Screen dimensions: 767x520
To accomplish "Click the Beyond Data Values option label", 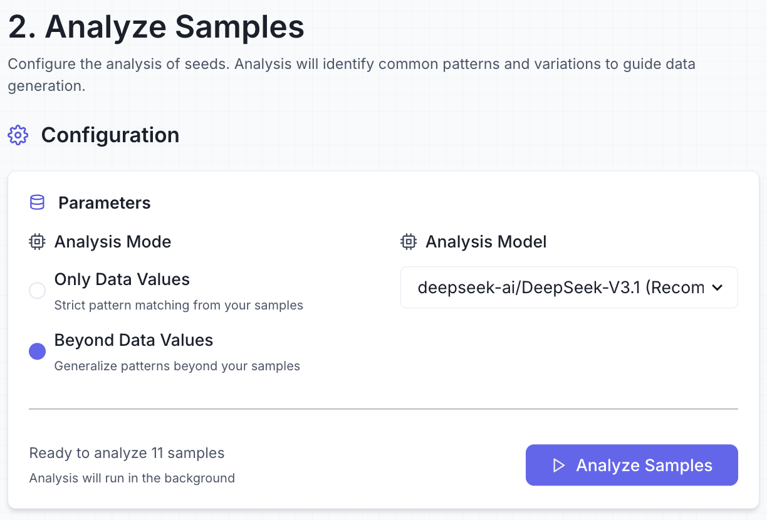I will [x=133, y=340].
